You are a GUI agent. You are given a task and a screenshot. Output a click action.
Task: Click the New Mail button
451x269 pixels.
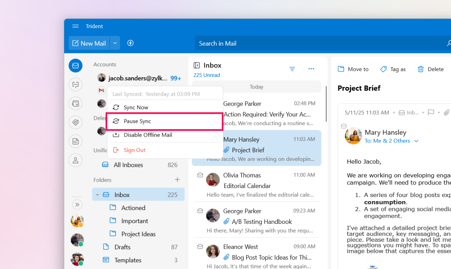click(89, 43)
